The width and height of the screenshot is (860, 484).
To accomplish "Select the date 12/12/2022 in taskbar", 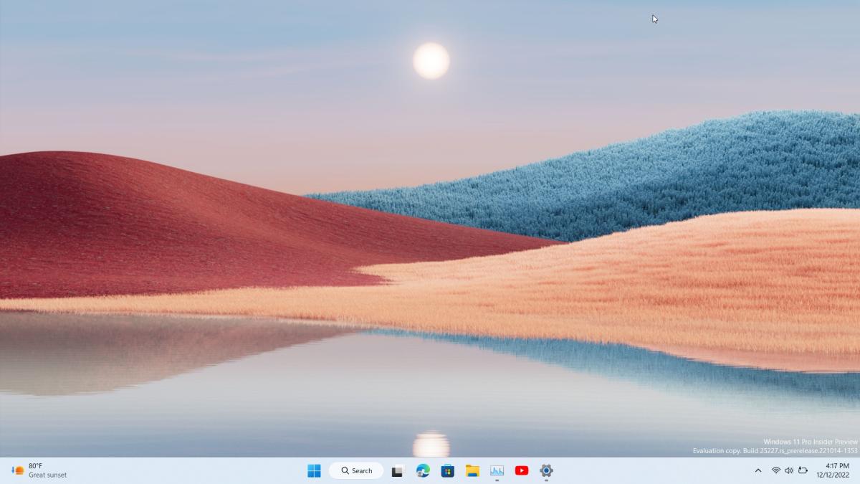I will [x=831, y=475].
